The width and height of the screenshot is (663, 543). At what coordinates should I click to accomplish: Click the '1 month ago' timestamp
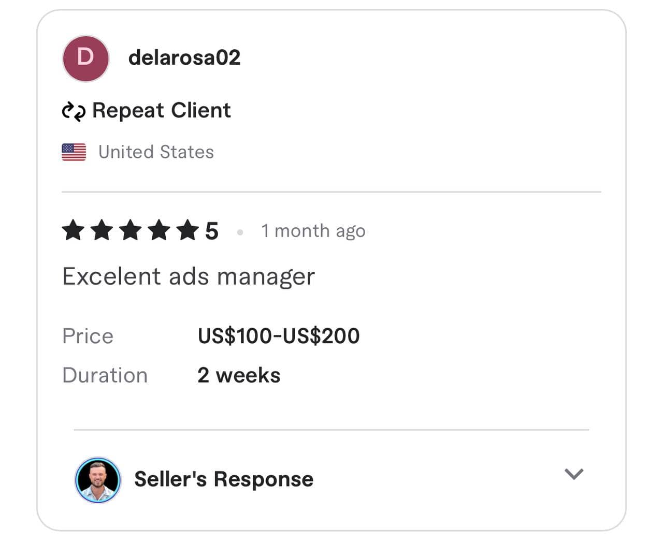tap(313, 231)
